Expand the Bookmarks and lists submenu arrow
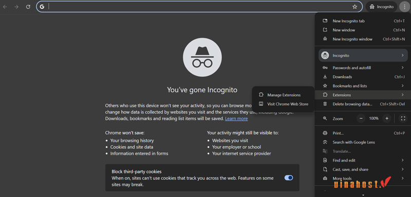 tap(402, 86)
